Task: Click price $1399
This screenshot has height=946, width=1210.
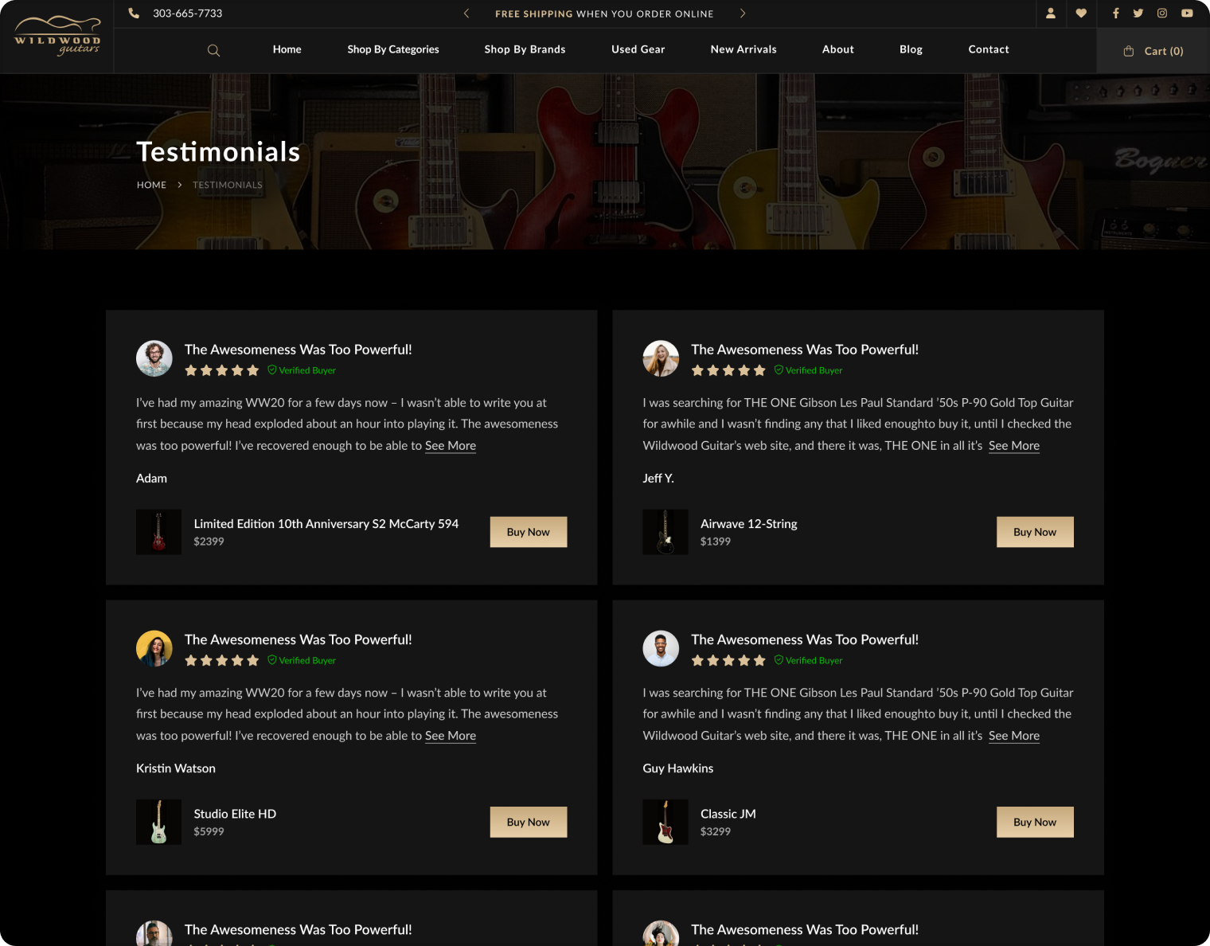Action: [x=716, y=541]
